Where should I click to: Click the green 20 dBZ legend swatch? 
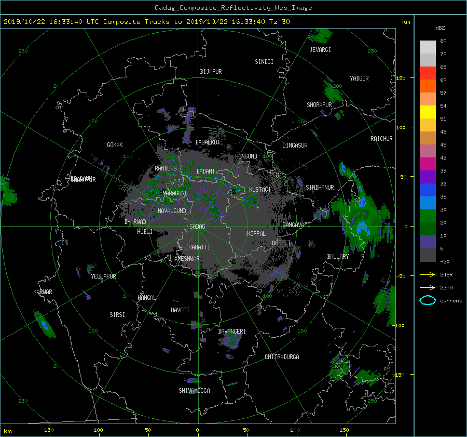point(428,216)
